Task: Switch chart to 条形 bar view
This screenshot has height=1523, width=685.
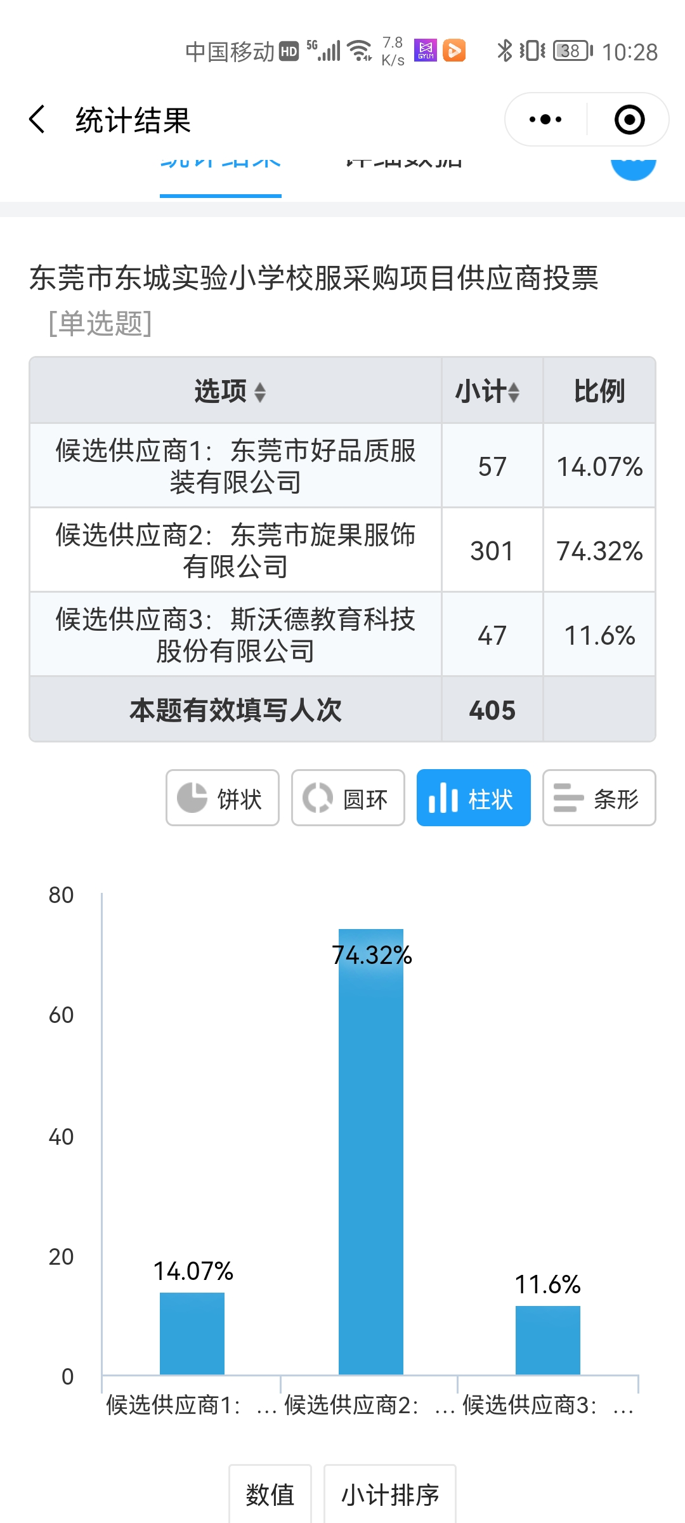Action: pyautogui.click(x=599, y=798)
